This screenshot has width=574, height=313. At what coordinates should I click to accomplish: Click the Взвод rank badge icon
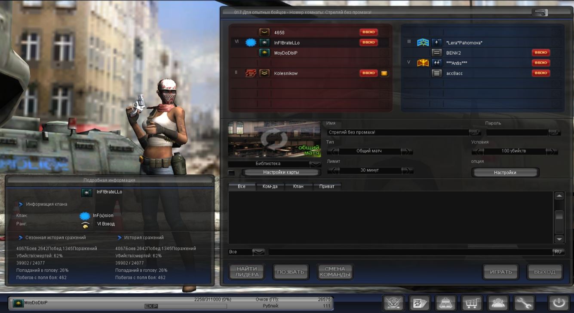(x=85, y=225)
